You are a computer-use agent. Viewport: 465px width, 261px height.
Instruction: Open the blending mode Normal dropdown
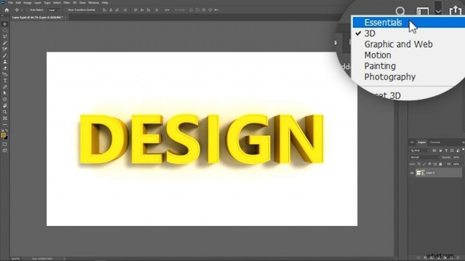[425, 157]
